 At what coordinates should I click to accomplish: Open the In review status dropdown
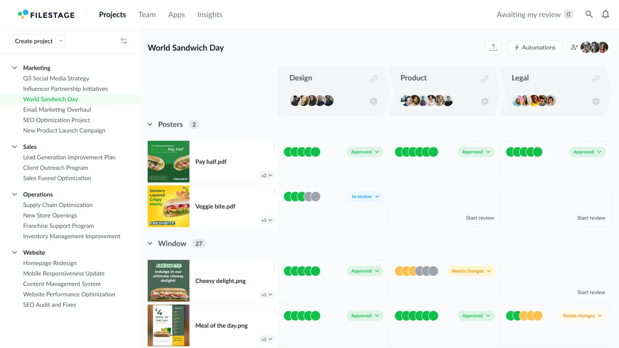[x=365, y=197]
